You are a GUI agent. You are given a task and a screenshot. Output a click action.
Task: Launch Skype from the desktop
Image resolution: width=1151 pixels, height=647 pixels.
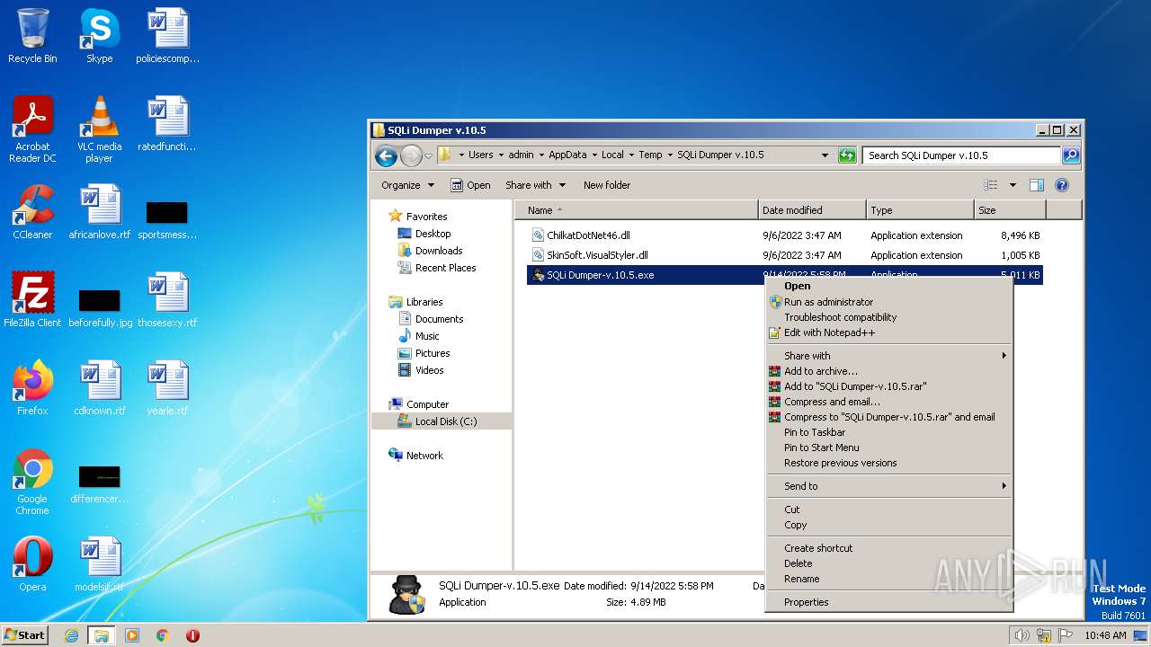click(99, 36)
